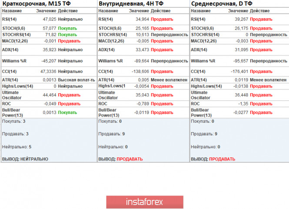Viewport: 289px width, 209px height.
Task: Select the Краткосрочная, M15 ТФ heading
Action: point(37,3)
